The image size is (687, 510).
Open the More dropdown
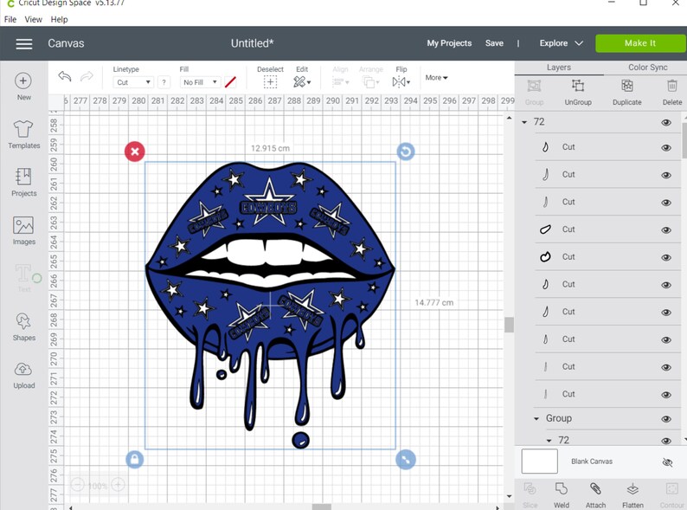pyautogui.click(x=436, y=78)
